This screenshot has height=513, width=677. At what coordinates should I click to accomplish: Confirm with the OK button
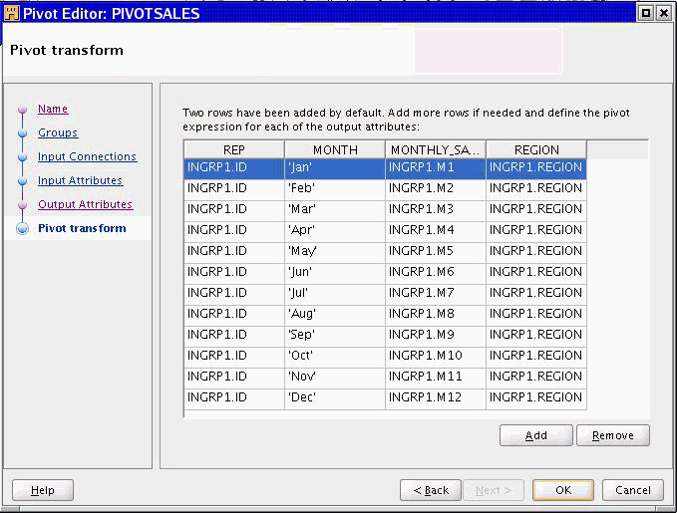point(563,490)
